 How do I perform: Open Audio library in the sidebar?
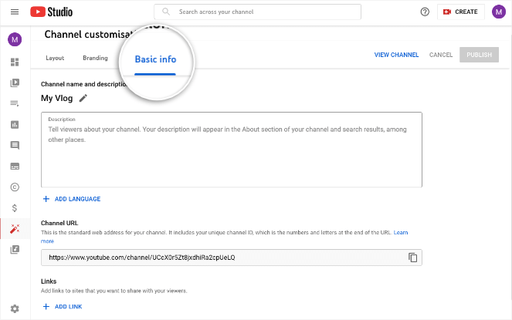15,249
